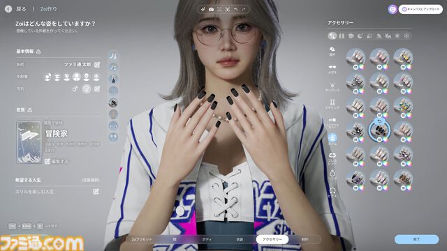Click the purple Canvas logo icon
The height and width of the screenshot is (251, 447).
click(393, 9)
